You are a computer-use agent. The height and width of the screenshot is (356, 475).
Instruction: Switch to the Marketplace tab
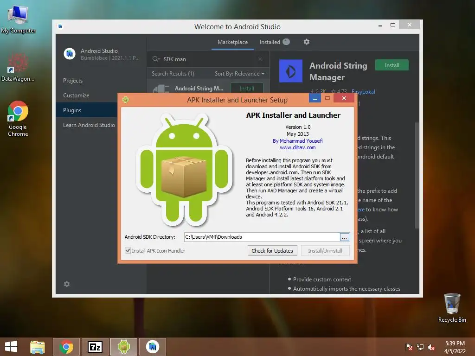tap(232, 42)
